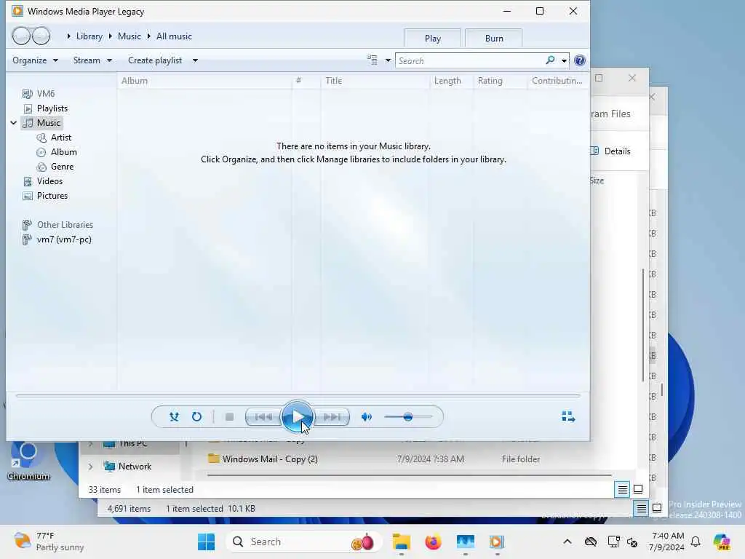Click the large Play button
The height and width of the screenshot is (559, 745).
click(298, 417)
